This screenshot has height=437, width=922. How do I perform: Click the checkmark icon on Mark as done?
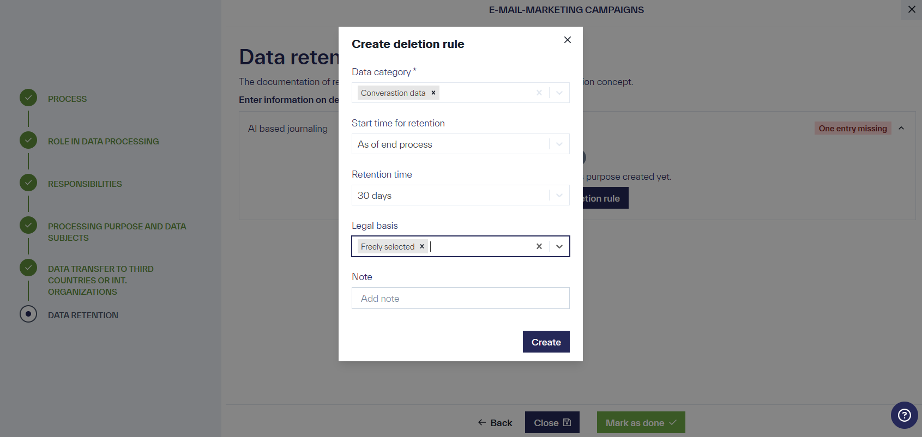click(x=673, y=422)
